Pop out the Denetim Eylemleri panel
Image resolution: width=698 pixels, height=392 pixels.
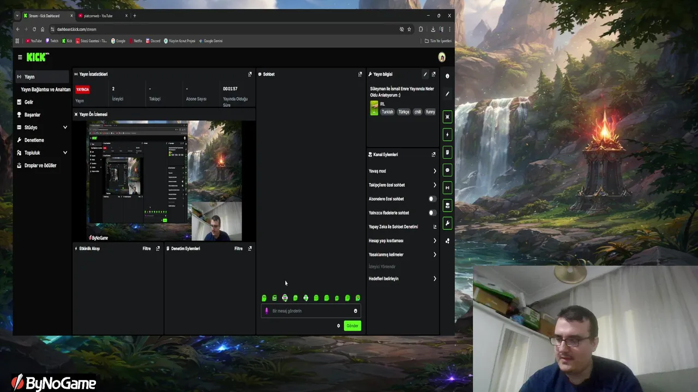tap(250, 248)
